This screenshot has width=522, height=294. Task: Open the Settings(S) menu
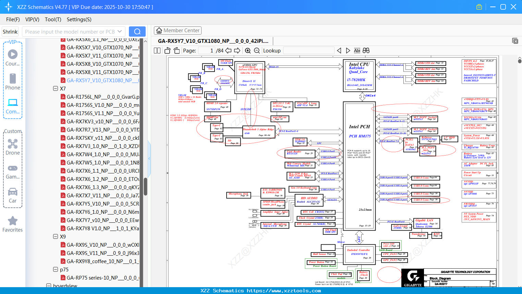point(79,20)
